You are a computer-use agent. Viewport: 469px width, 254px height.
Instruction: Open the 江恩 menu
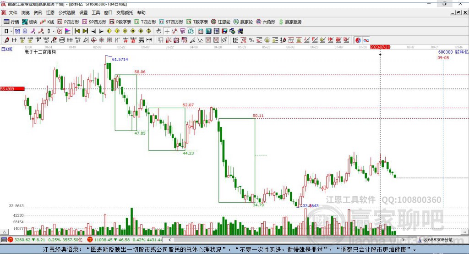pyautogui.click(x=50, y=12)
